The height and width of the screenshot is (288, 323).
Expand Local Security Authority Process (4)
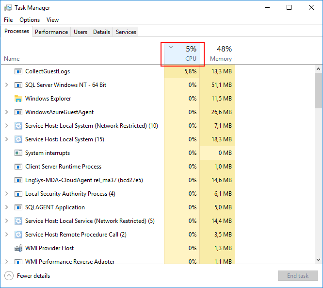coord(7,194)
